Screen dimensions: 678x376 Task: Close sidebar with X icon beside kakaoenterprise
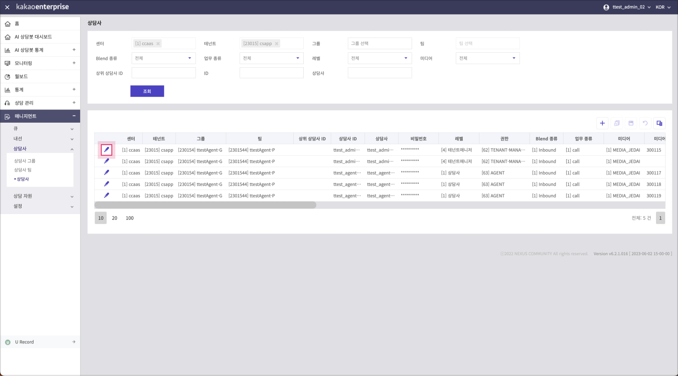click(7, 7)
